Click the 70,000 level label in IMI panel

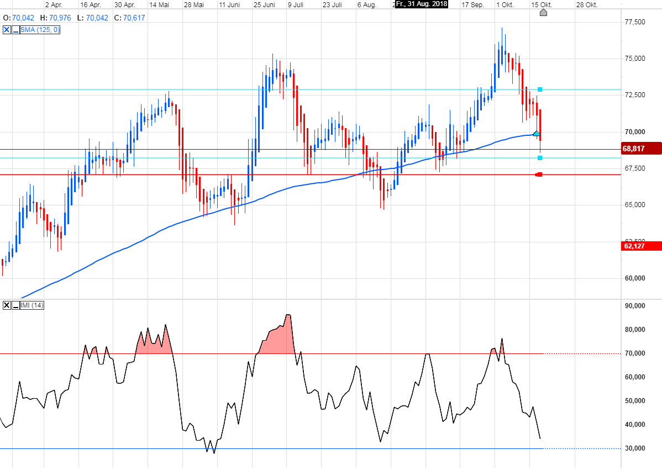pyautogui.click(x=635, y=353)
